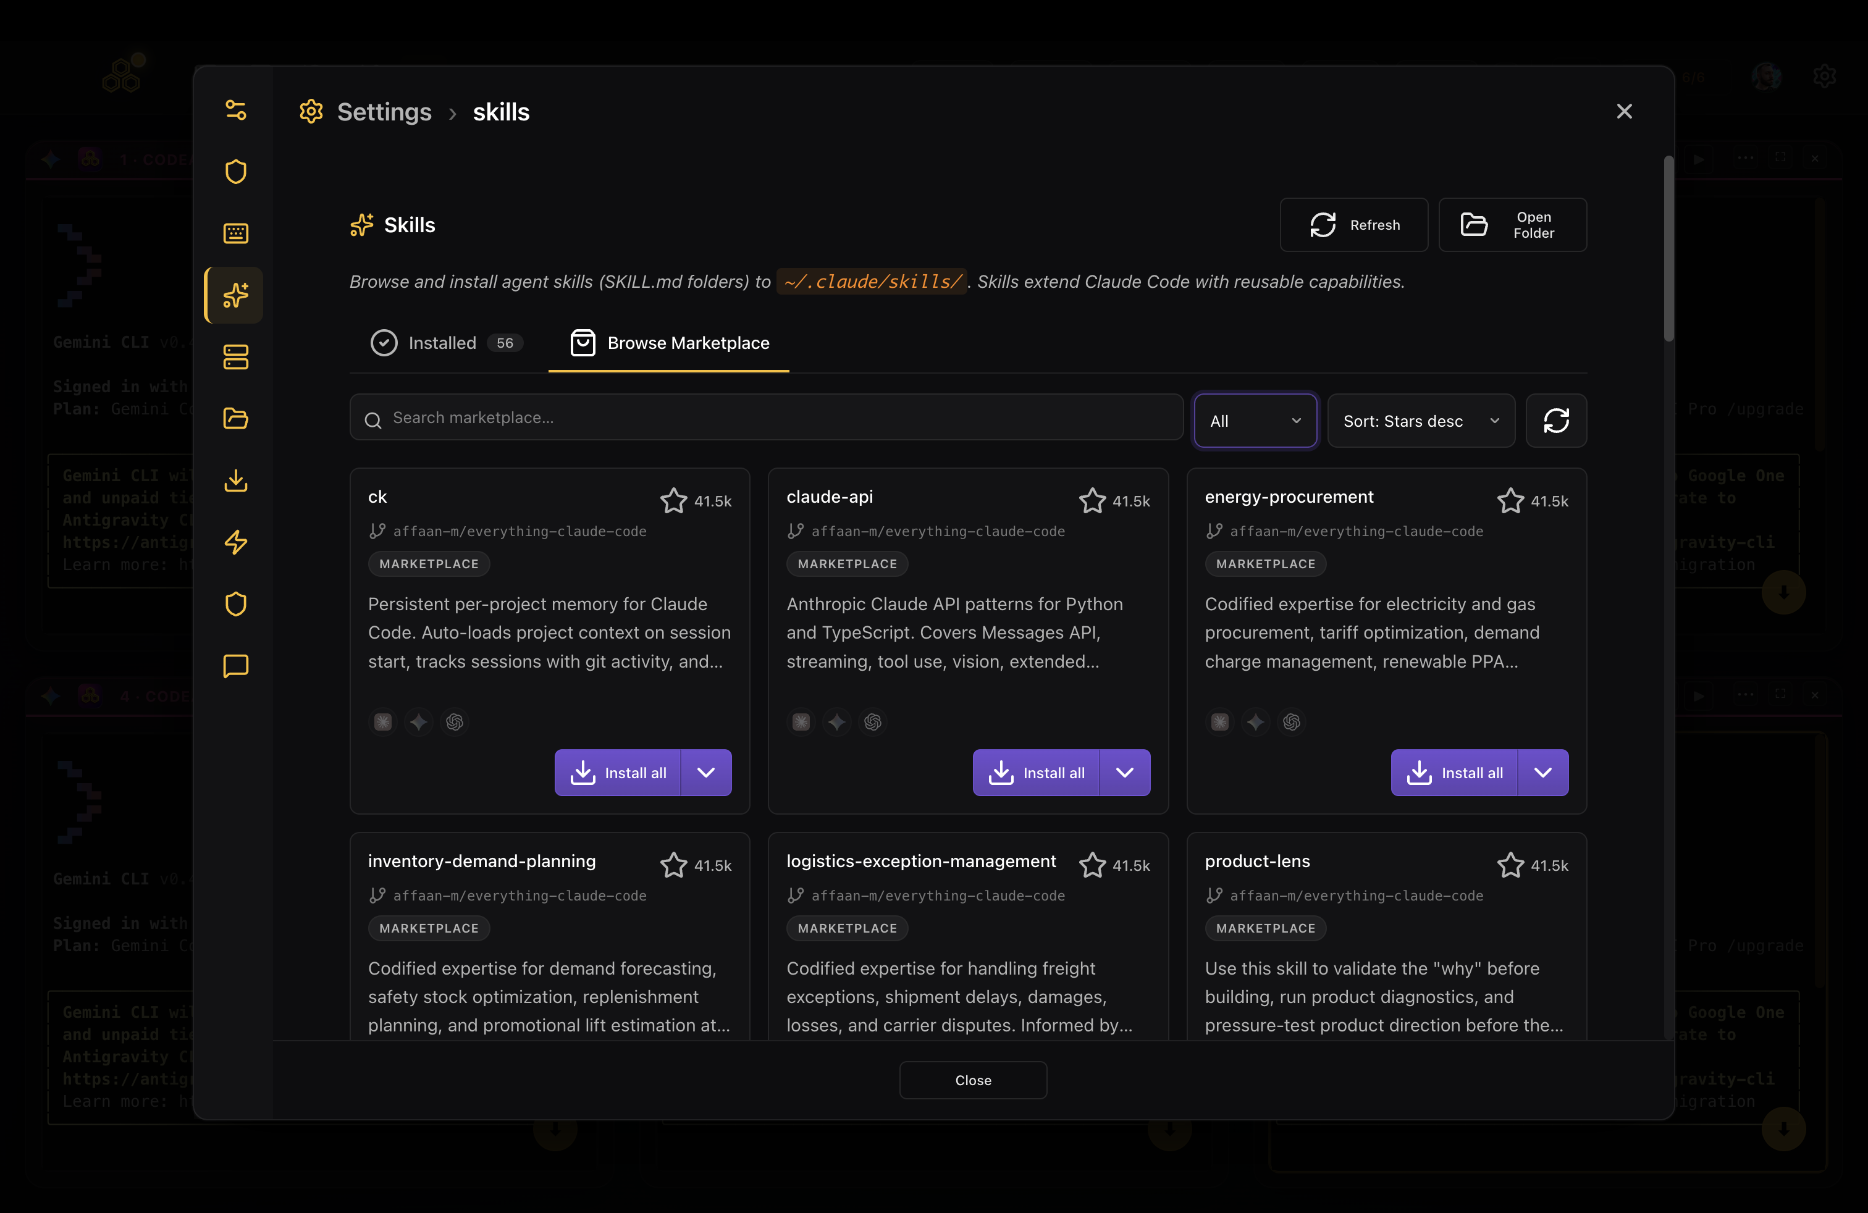The height and width of the screenshot is (1213, 1868).
Task: Star the logistics-exception-management skill
Action: (x=1092, y=865)
